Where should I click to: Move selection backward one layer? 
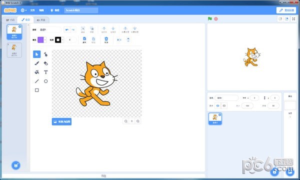(113, 29)
